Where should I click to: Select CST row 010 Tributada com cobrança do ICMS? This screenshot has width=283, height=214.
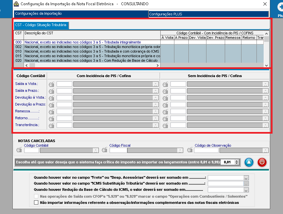(139, 51)
